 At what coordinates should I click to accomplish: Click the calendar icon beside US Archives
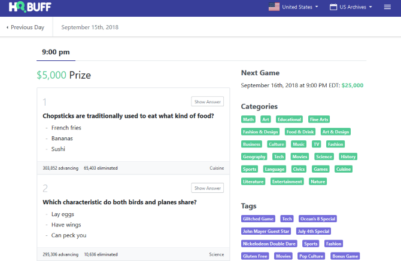coord(332,7)
